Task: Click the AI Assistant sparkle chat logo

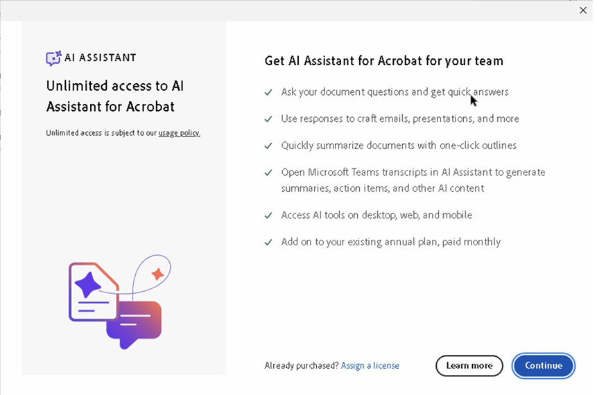Action: [x=53, y=58]
